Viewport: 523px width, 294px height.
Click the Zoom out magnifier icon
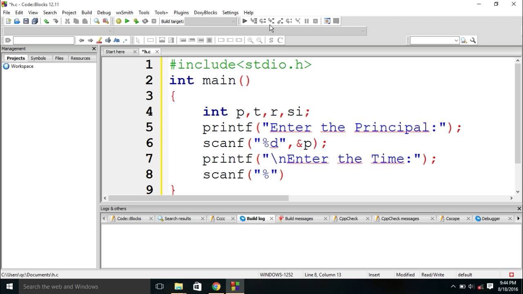(259, 40)
